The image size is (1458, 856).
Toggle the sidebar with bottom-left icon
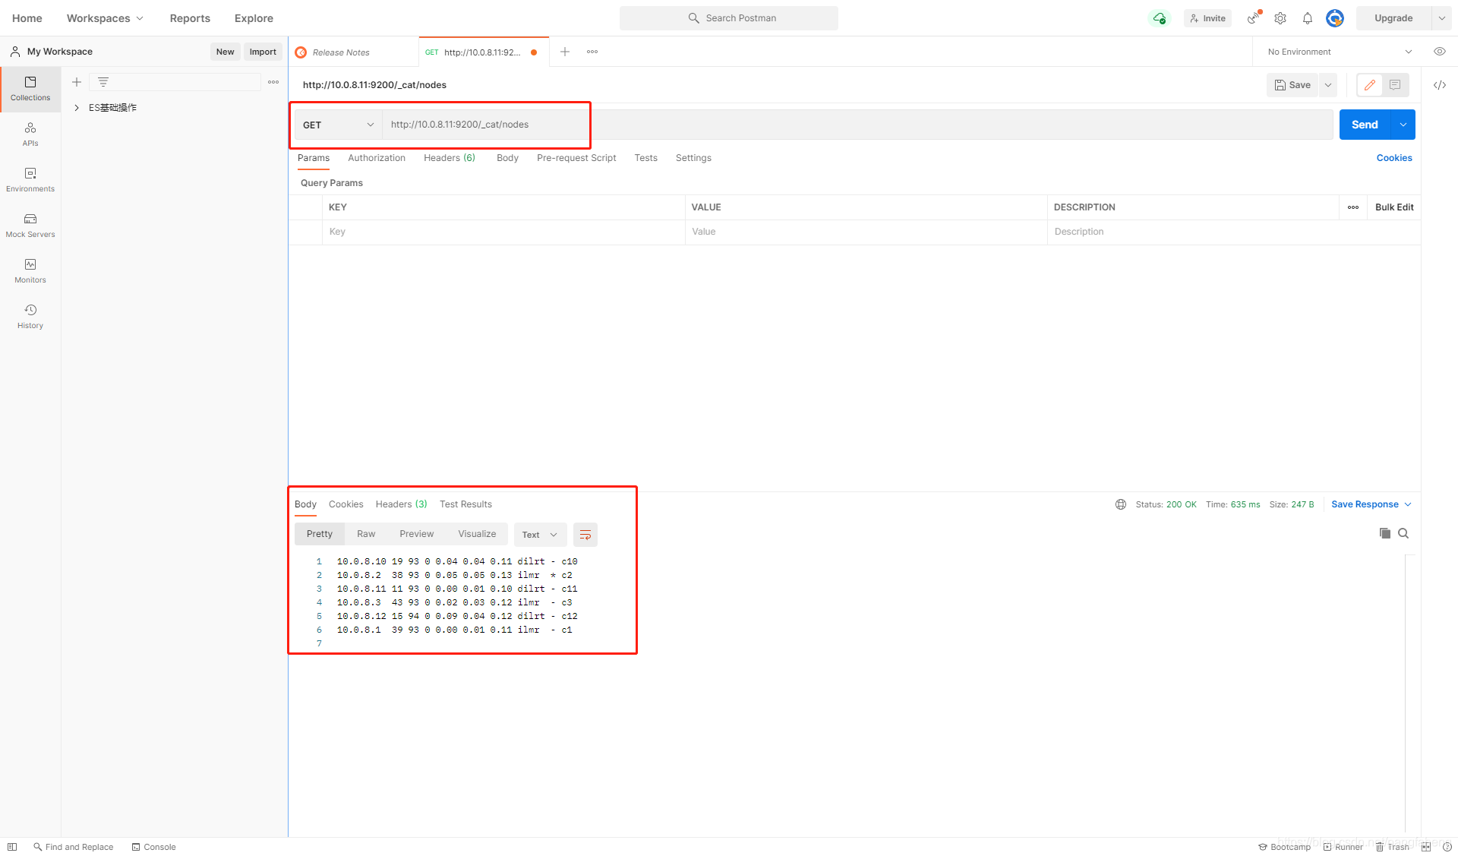pyautogui.click(x=12, y=847)
